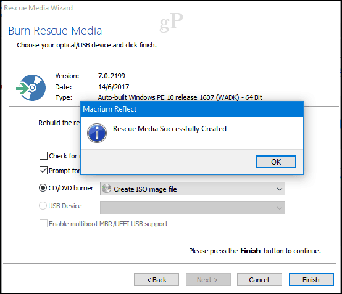Click the 'Rescue Media Successfully Created' message
This screenshot has height=294, width=342.
coord(170,129)
